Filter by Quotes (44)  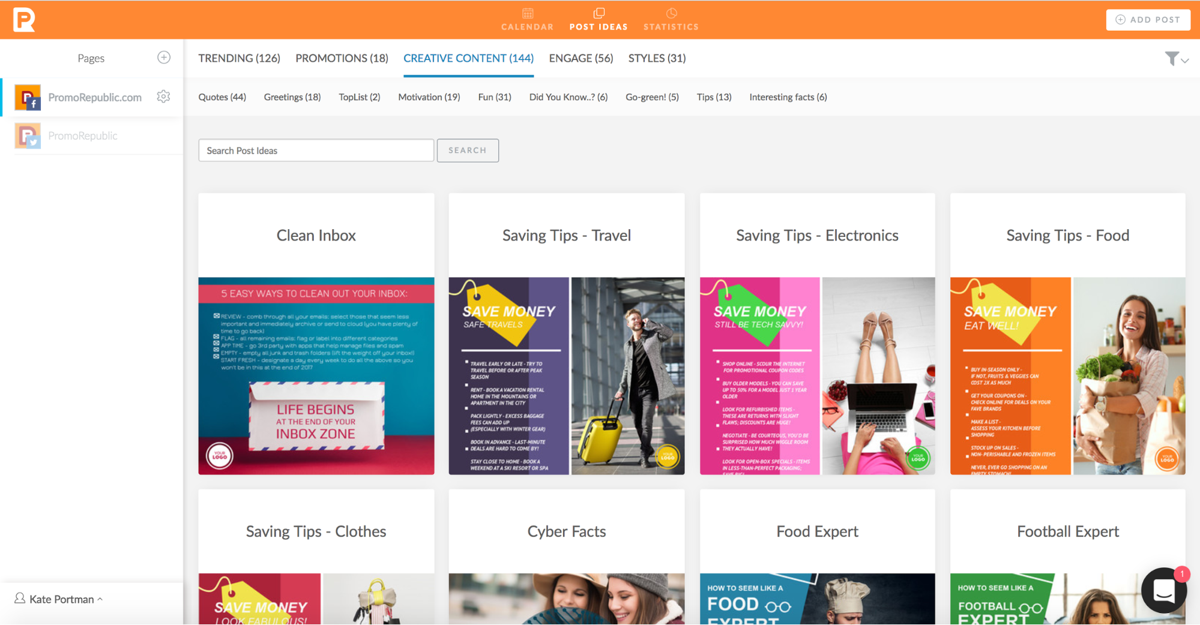click(x=222, y=97)
